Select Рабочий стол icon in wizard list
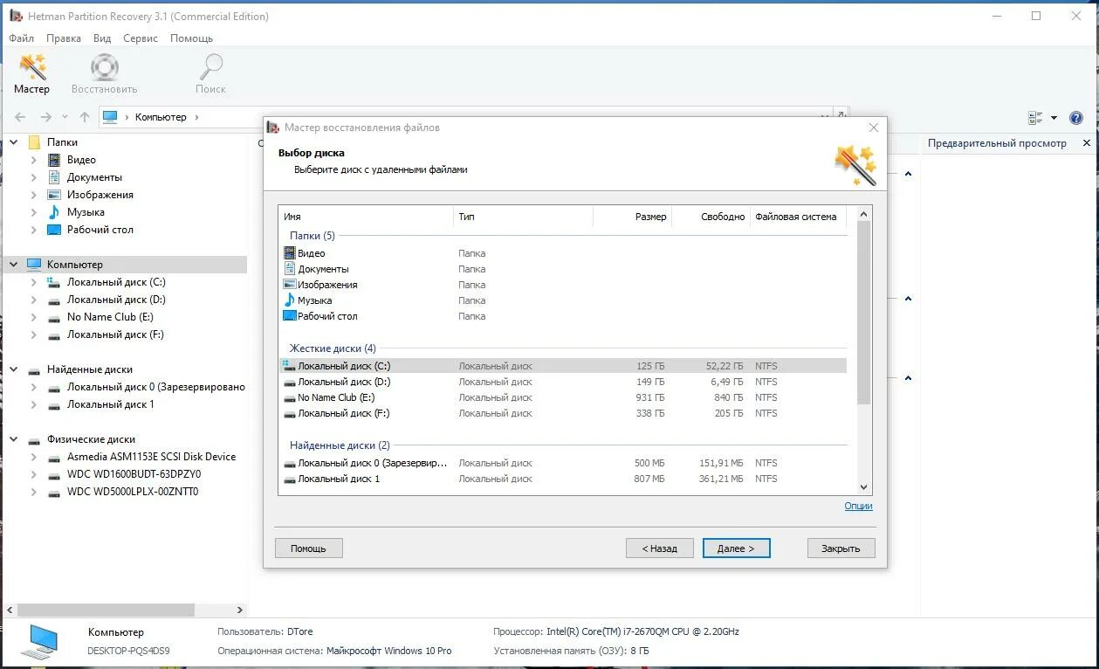 coord(290,316)
